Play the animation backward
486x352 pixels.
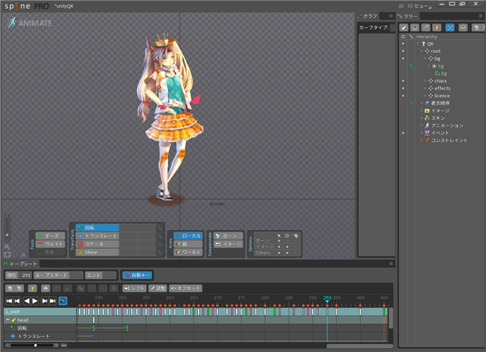[x=27, y=300]
